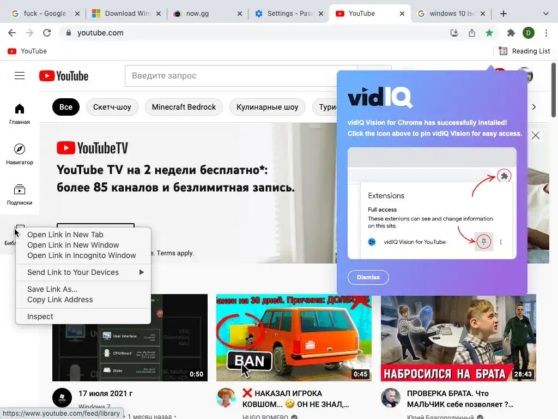Click the pin icon next to vidIQ Vision
Viewport: 558px width, 419px height.
(x=484, y=242)
